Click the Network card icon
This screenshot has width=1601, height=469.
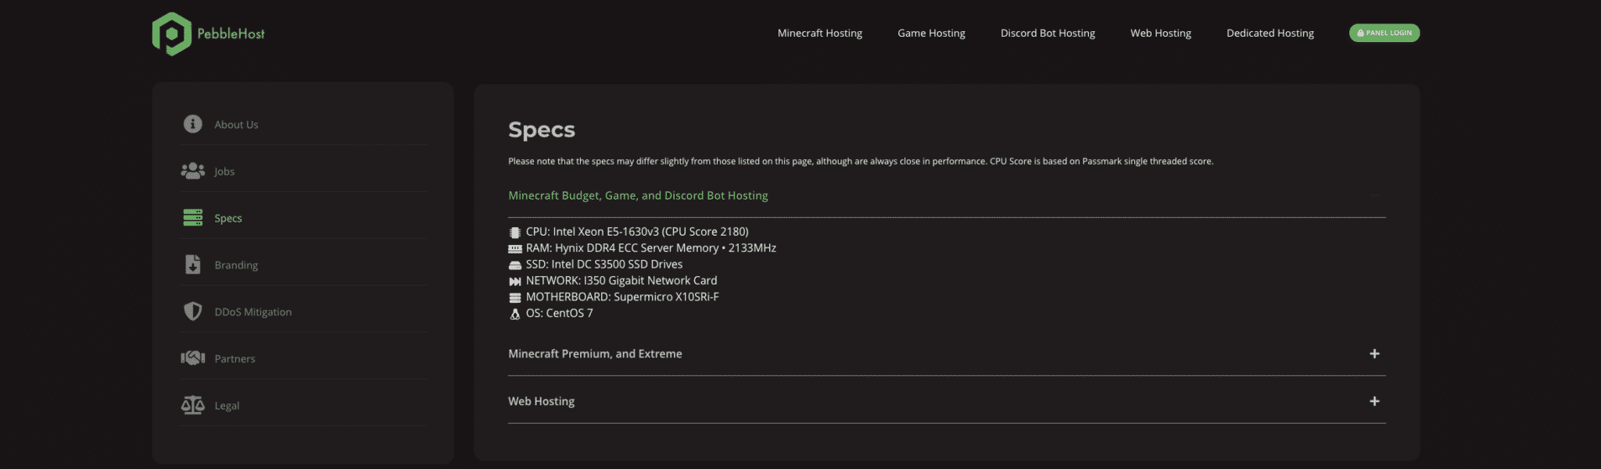tap(514, 282)
